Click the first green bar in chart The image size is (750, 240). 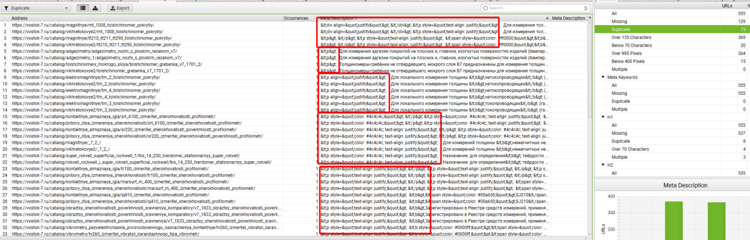pos(674,221)
